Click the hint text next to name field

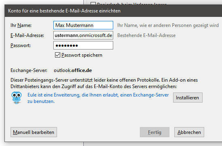pos(168,25)
